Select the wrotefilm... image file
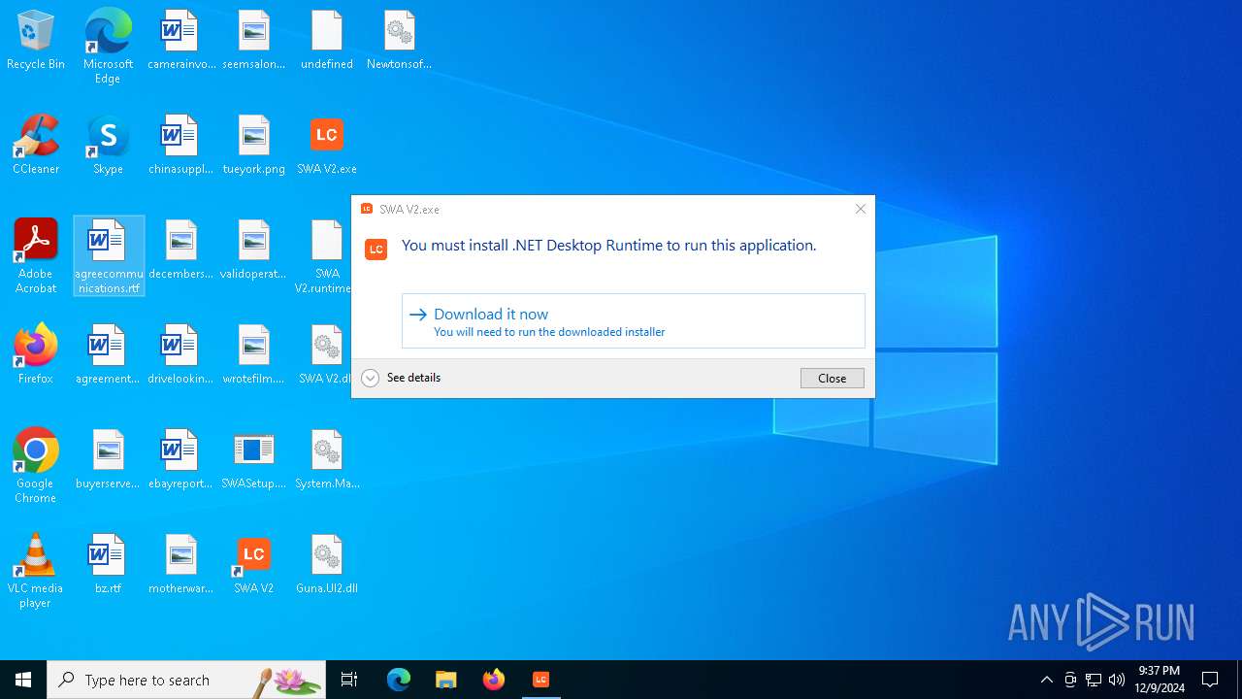 click(254, 355)
